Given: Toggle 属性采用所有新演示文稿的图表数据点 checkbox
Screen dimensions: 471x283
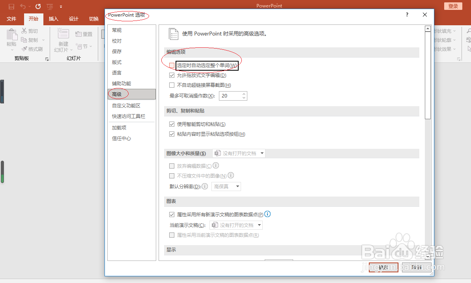Looking at the screenshot, I should tap(172, 214).
